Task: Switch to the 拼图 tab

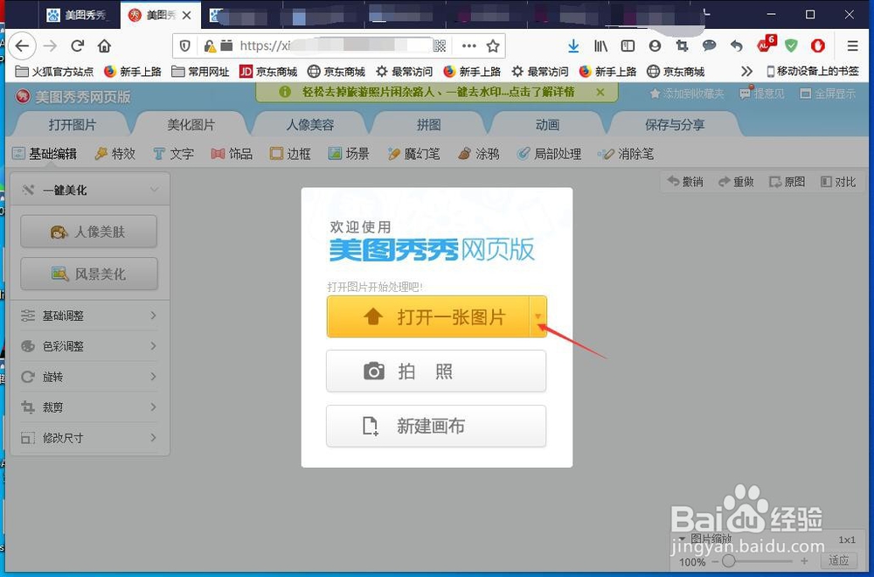Action: (428, 125)
